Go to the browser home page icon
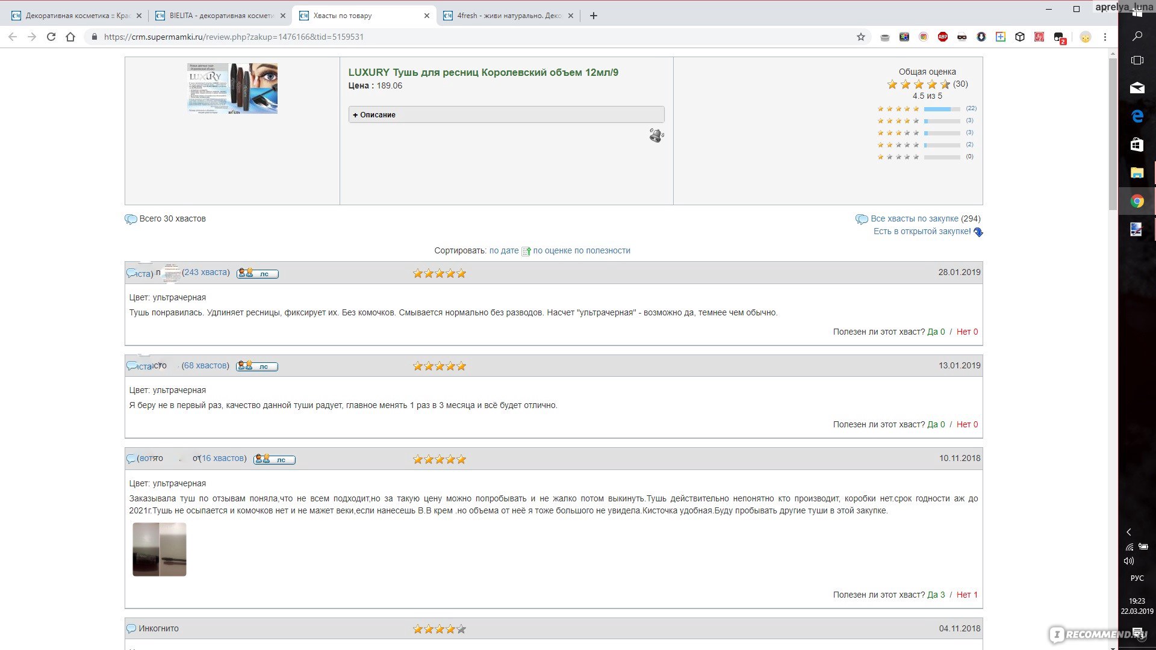1156x650 pixels. 70,37
